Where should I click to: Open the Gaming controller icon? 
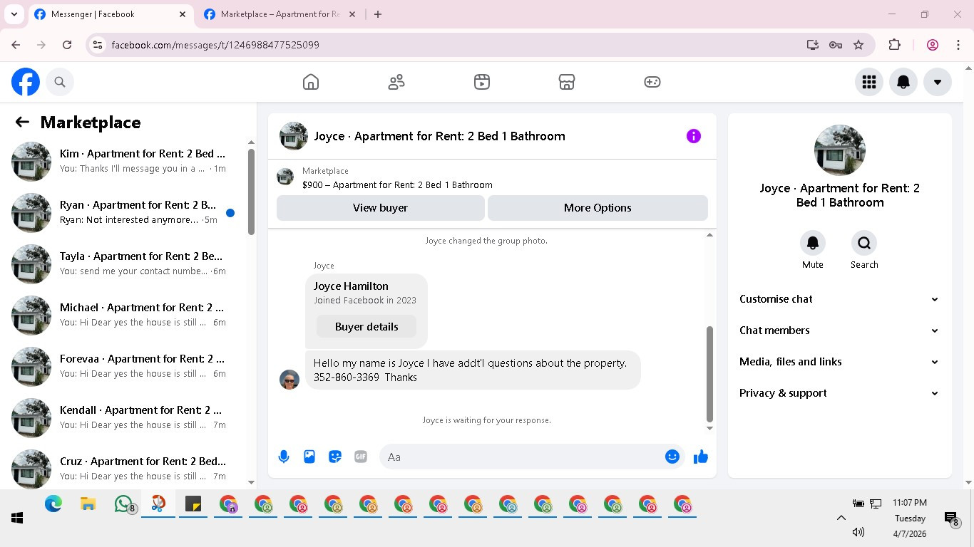pos(652,82)
